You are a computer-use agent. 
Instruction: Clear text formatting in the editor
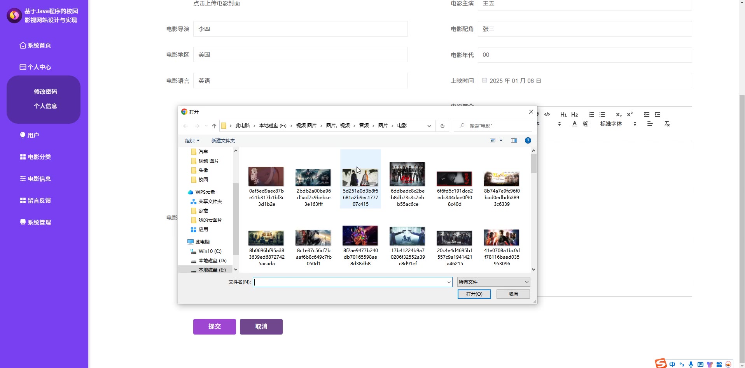(x=667, y=124)
